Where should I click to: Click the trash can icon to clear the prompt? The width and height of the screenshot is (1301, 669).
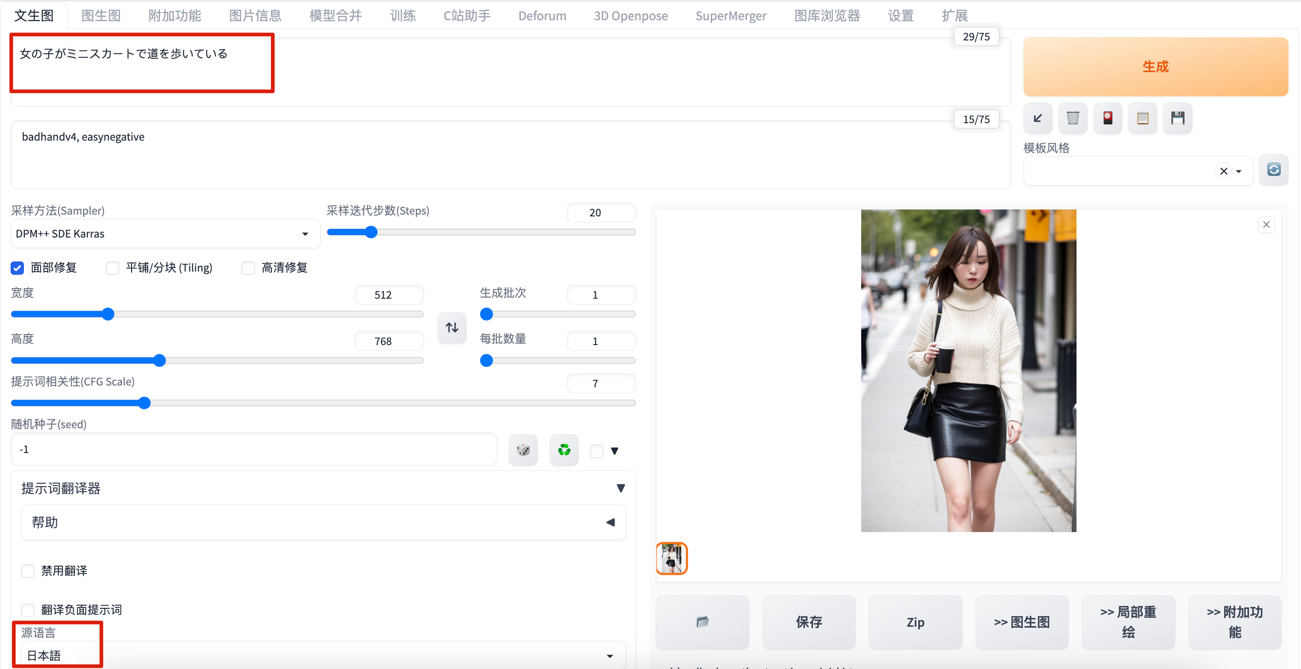[x=1073, y=119]
